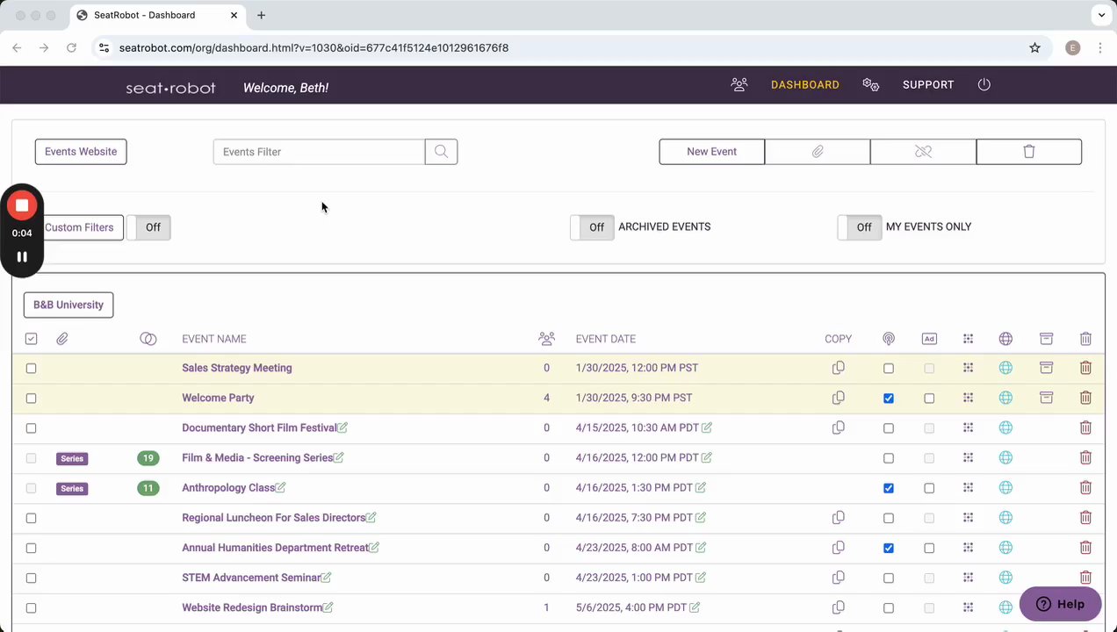
Task: Click the logout power icon
Action: (x=984, y=85)
